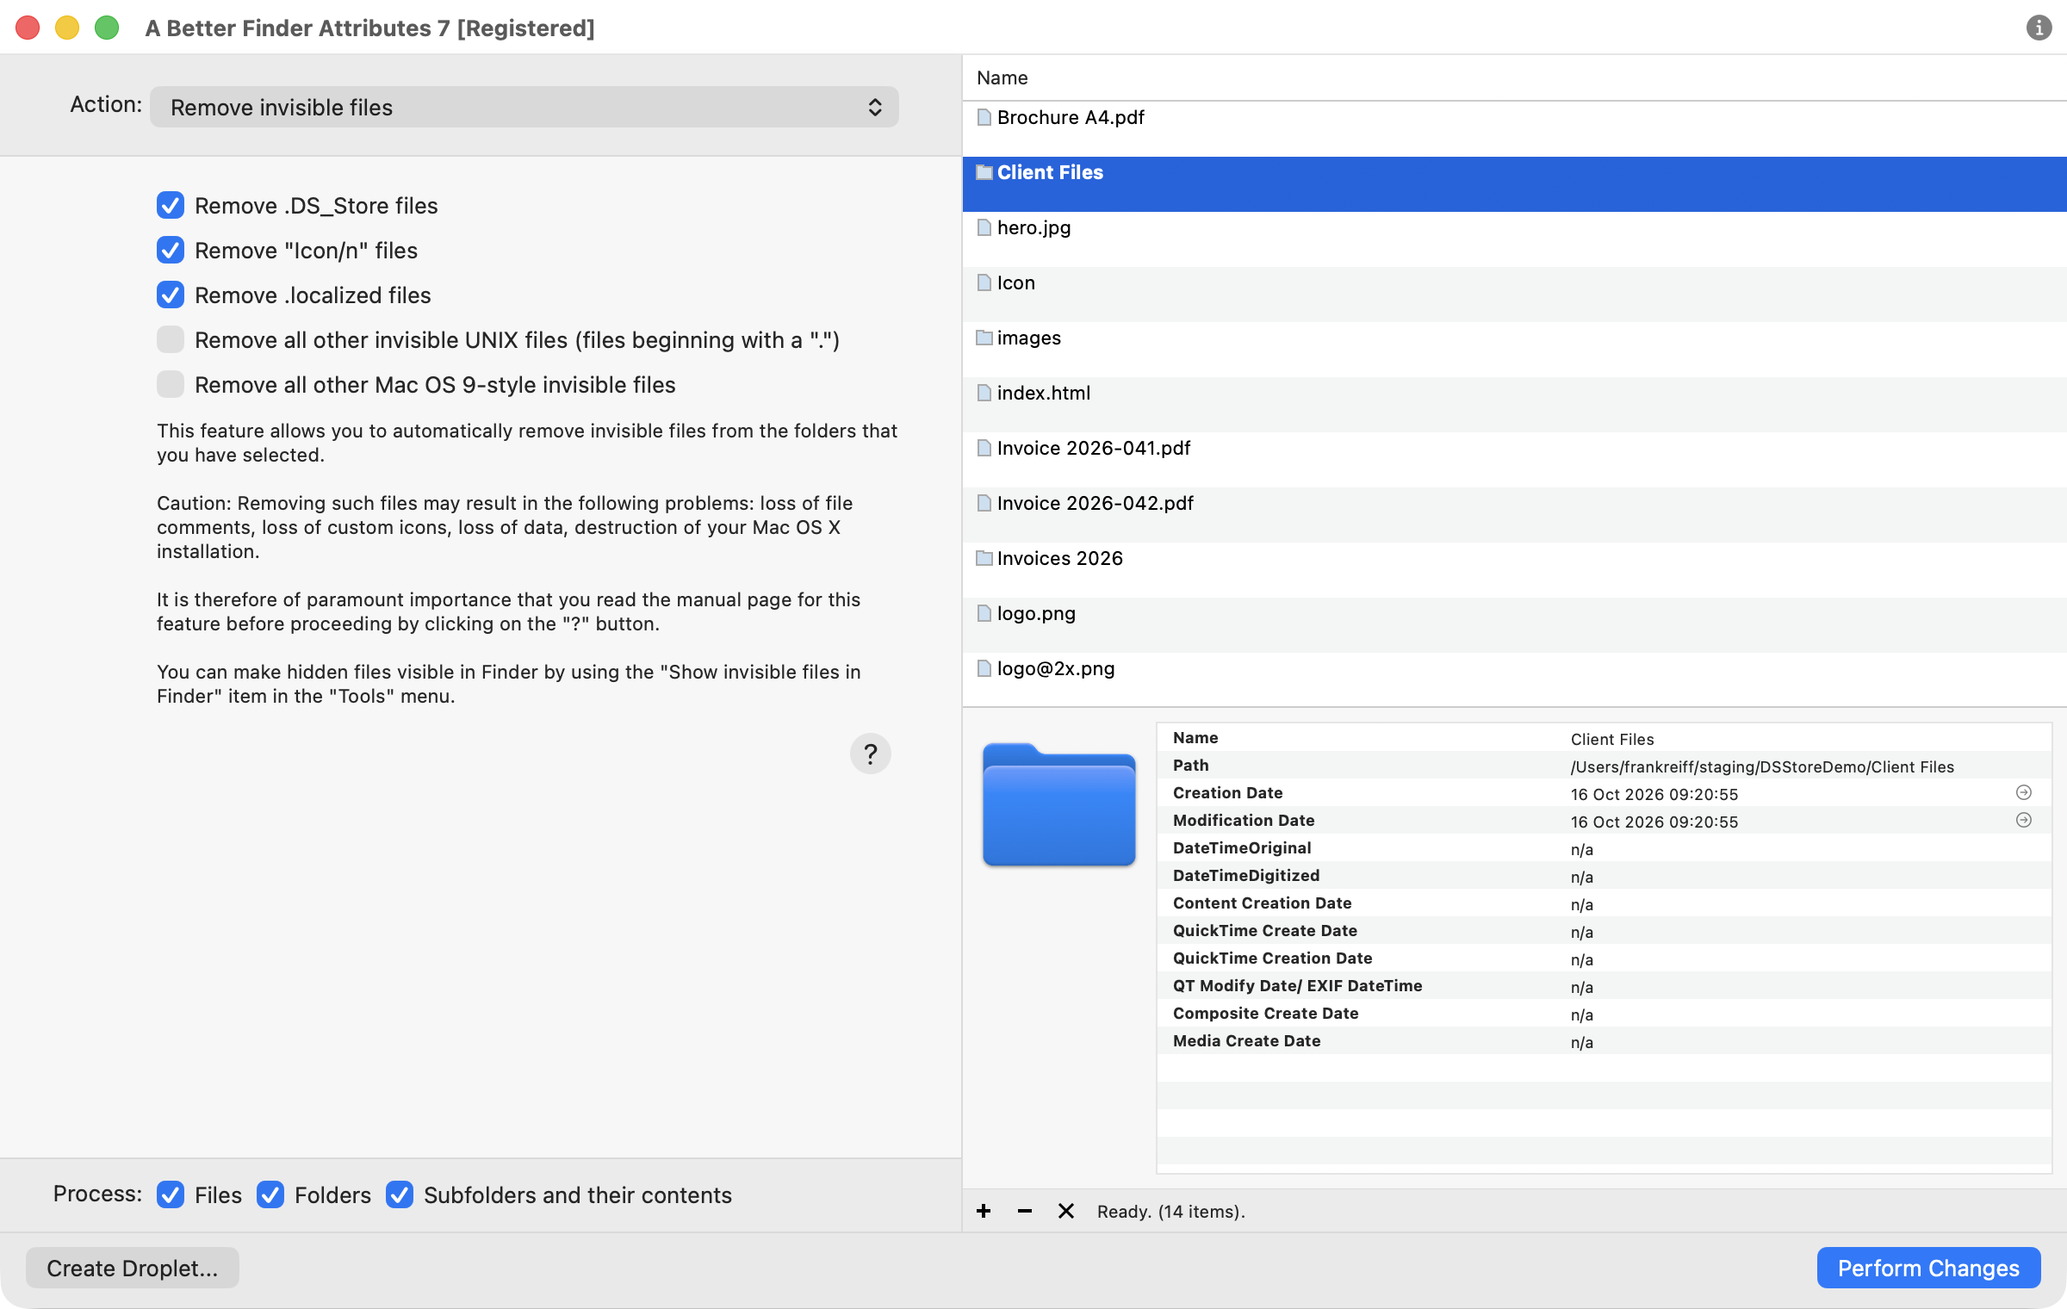The image size is (2067, 1309).
Task: Select logo.png in the list
Action: [x=1515, y=625]
